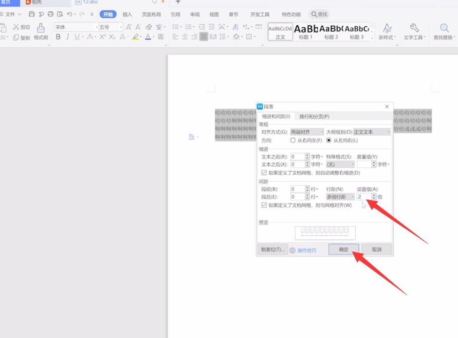Expand the File (文件) menu arrow

click(19, 14)
